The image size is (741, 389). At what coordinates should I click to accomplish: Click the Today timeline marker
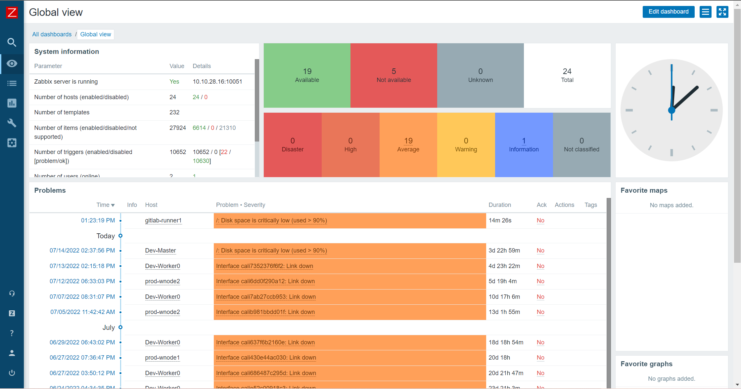[x=120, y=236]
